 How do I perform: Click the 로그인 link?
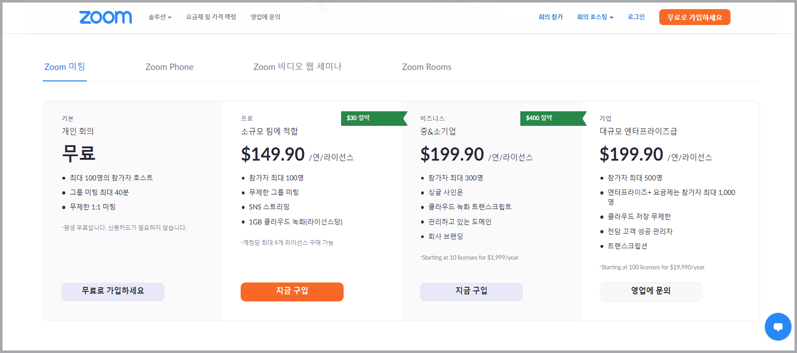[x=636, y=17]
